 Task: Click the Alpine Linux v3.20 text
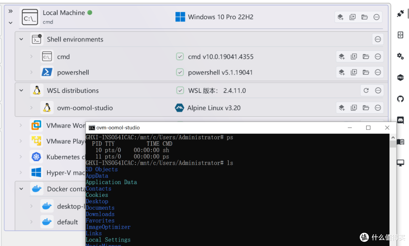click(214, 108)
